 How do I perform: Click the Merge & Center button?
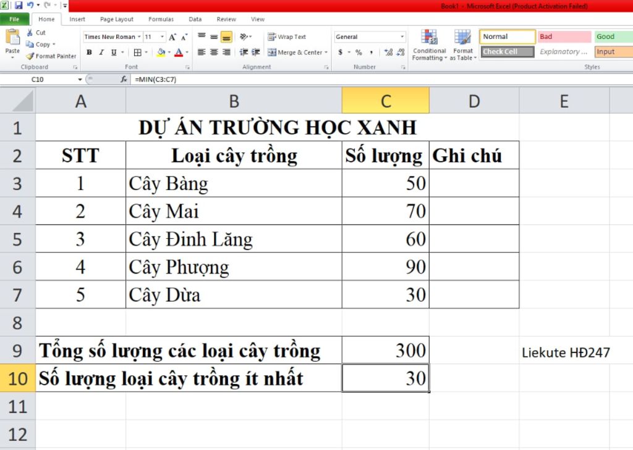(295, 52)
